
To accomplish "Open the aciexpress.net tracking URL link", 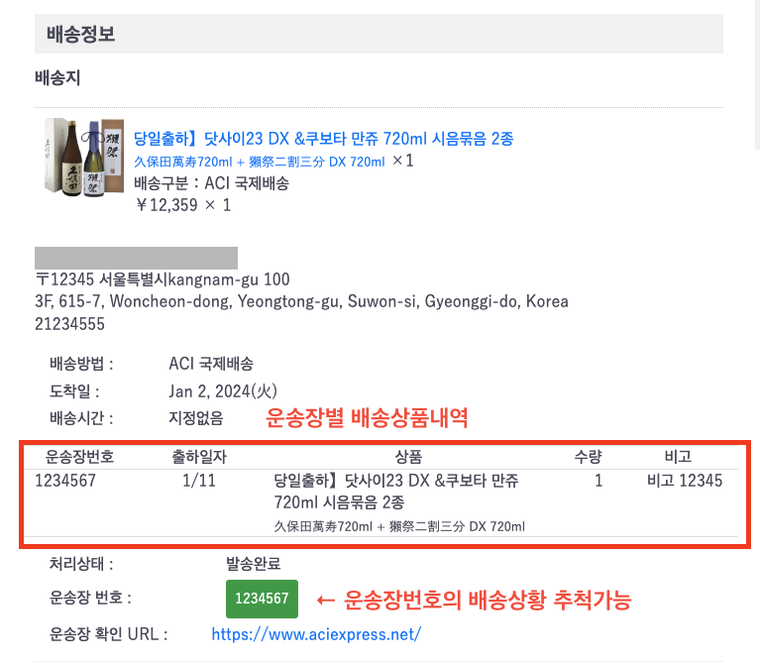I will coord(316,634).
